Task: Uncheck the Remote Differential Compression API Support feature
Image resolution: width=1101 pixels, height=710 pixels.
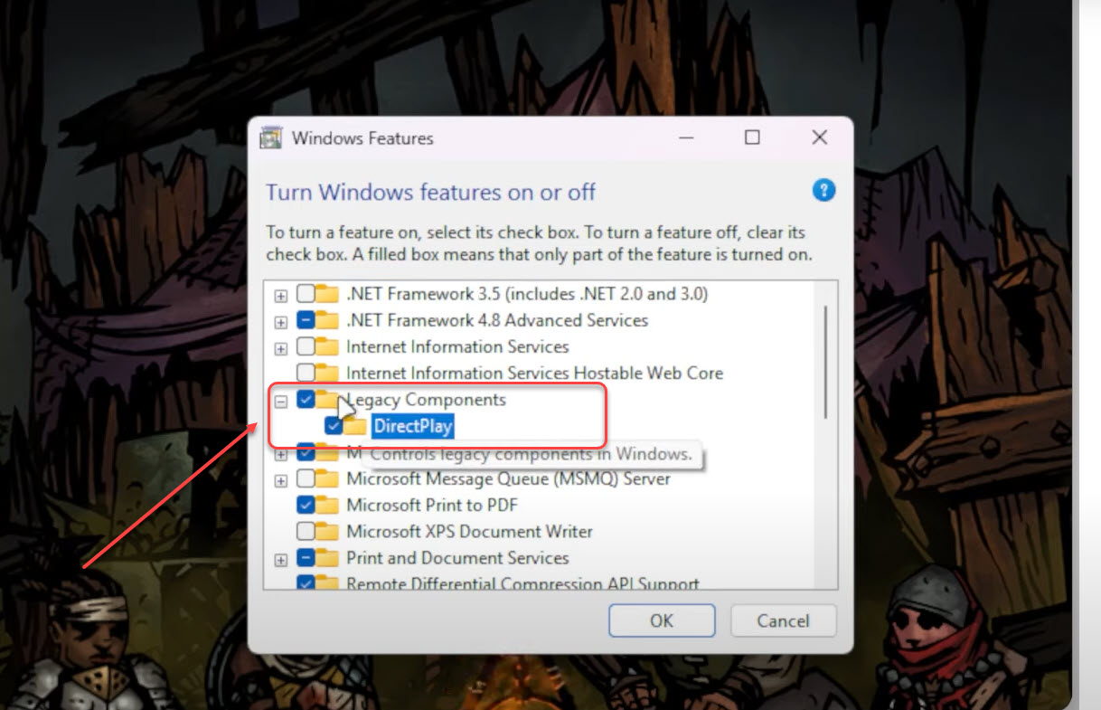Action: click(307, 583)
